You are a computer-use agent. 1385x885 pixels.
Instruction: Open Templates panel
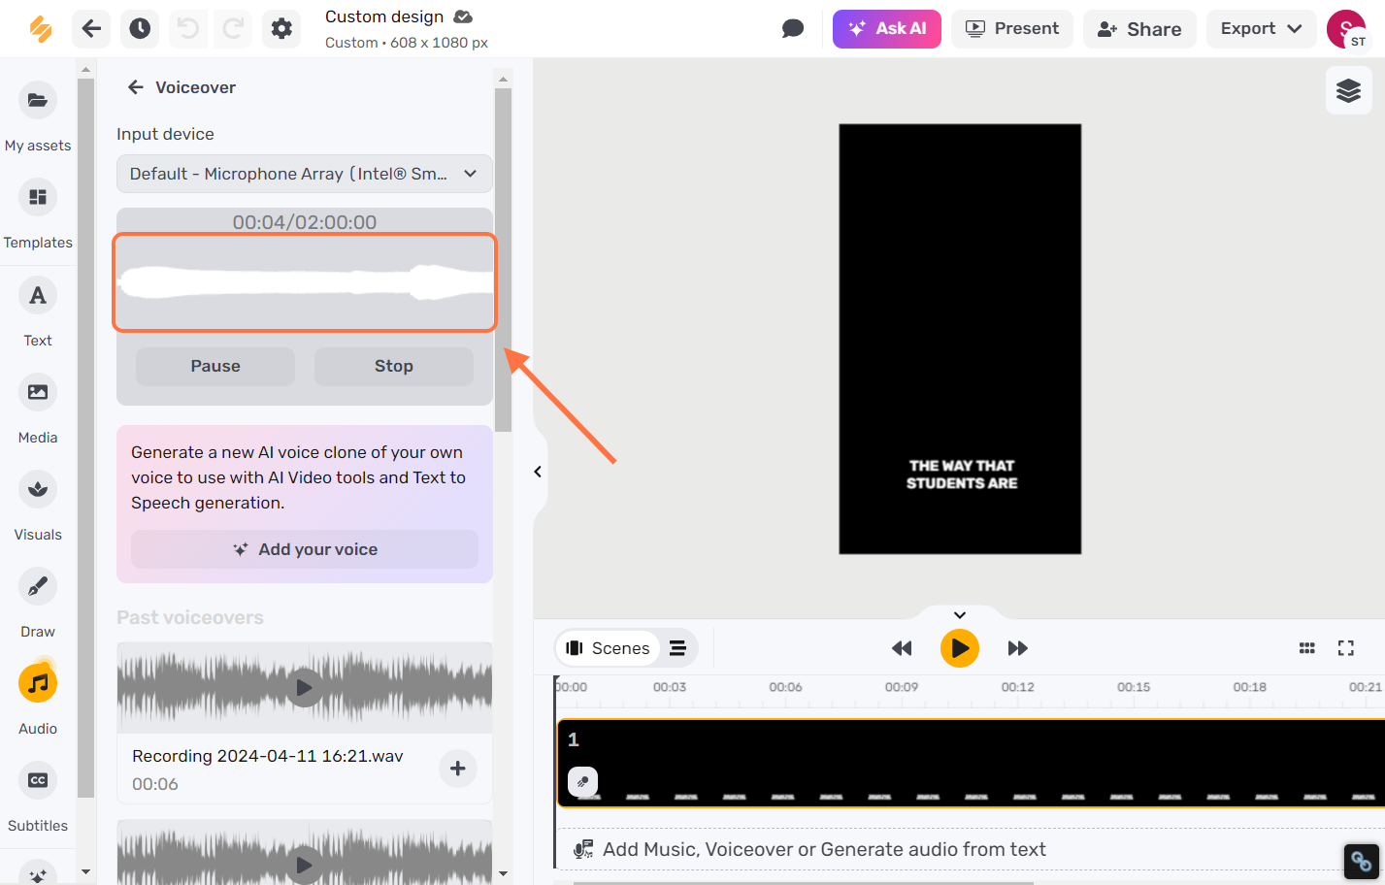pos(38,213)
